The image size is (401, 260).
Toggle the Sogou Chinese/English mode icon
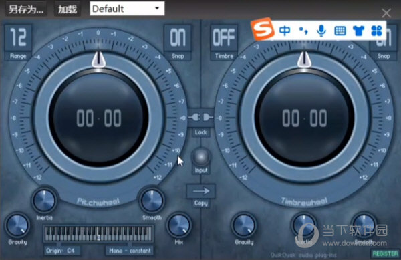285,31
